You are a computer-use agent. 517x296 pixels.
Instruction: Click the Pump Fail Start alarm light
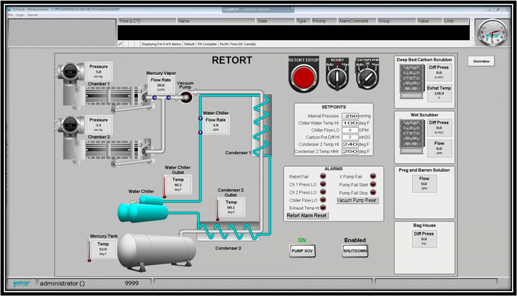pyautogui.click(x=373, y=184)
